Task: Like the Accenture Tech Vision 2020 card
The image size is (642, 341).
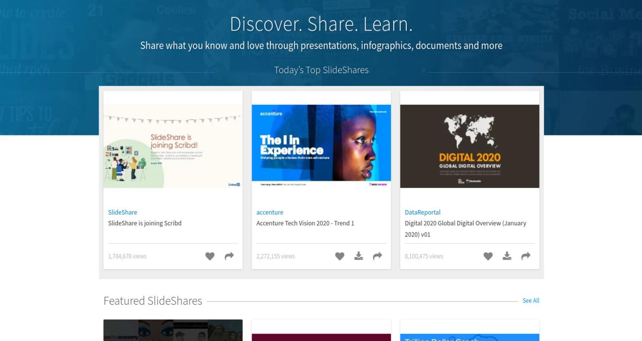Action: 340,256
